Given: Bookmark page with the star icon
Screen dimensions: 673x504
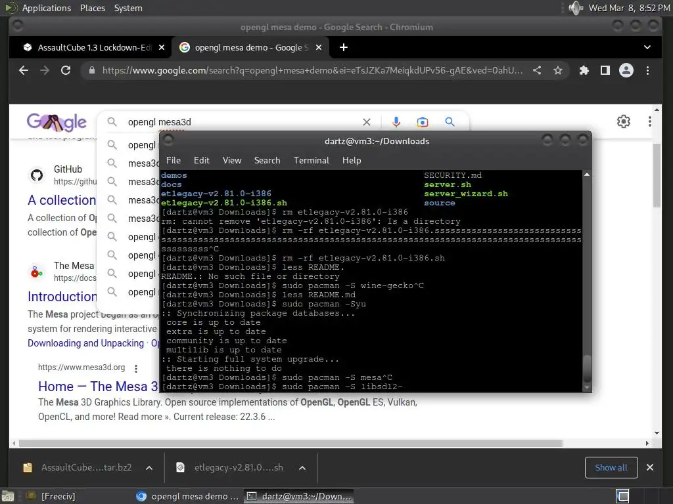Looking at the screenshot, I should [x=557, y=70].
